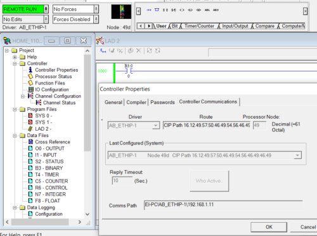
Task: Open the REMOTE RUN mode dropdown
Action: 46,9
